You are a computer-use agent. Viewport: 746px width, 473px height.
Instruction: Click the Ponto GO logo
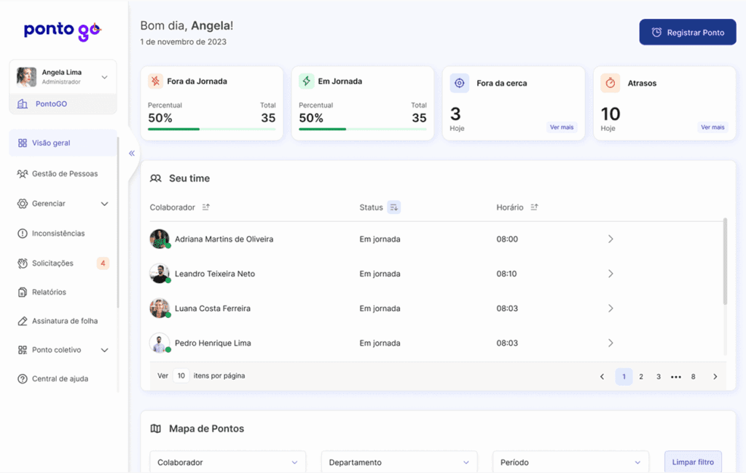pyautogui.click(x=62, y=30)
